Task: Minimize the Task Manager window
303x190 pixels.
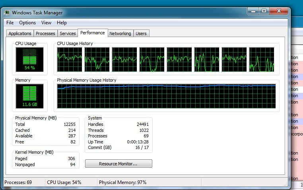Action: (x=253, y=11)
